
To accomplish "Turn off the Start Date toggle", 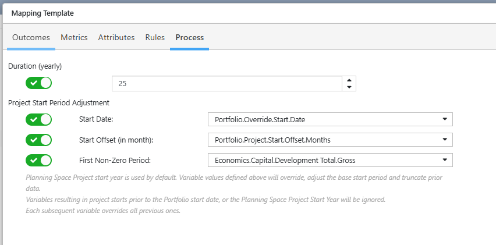I will coord(38,119).
